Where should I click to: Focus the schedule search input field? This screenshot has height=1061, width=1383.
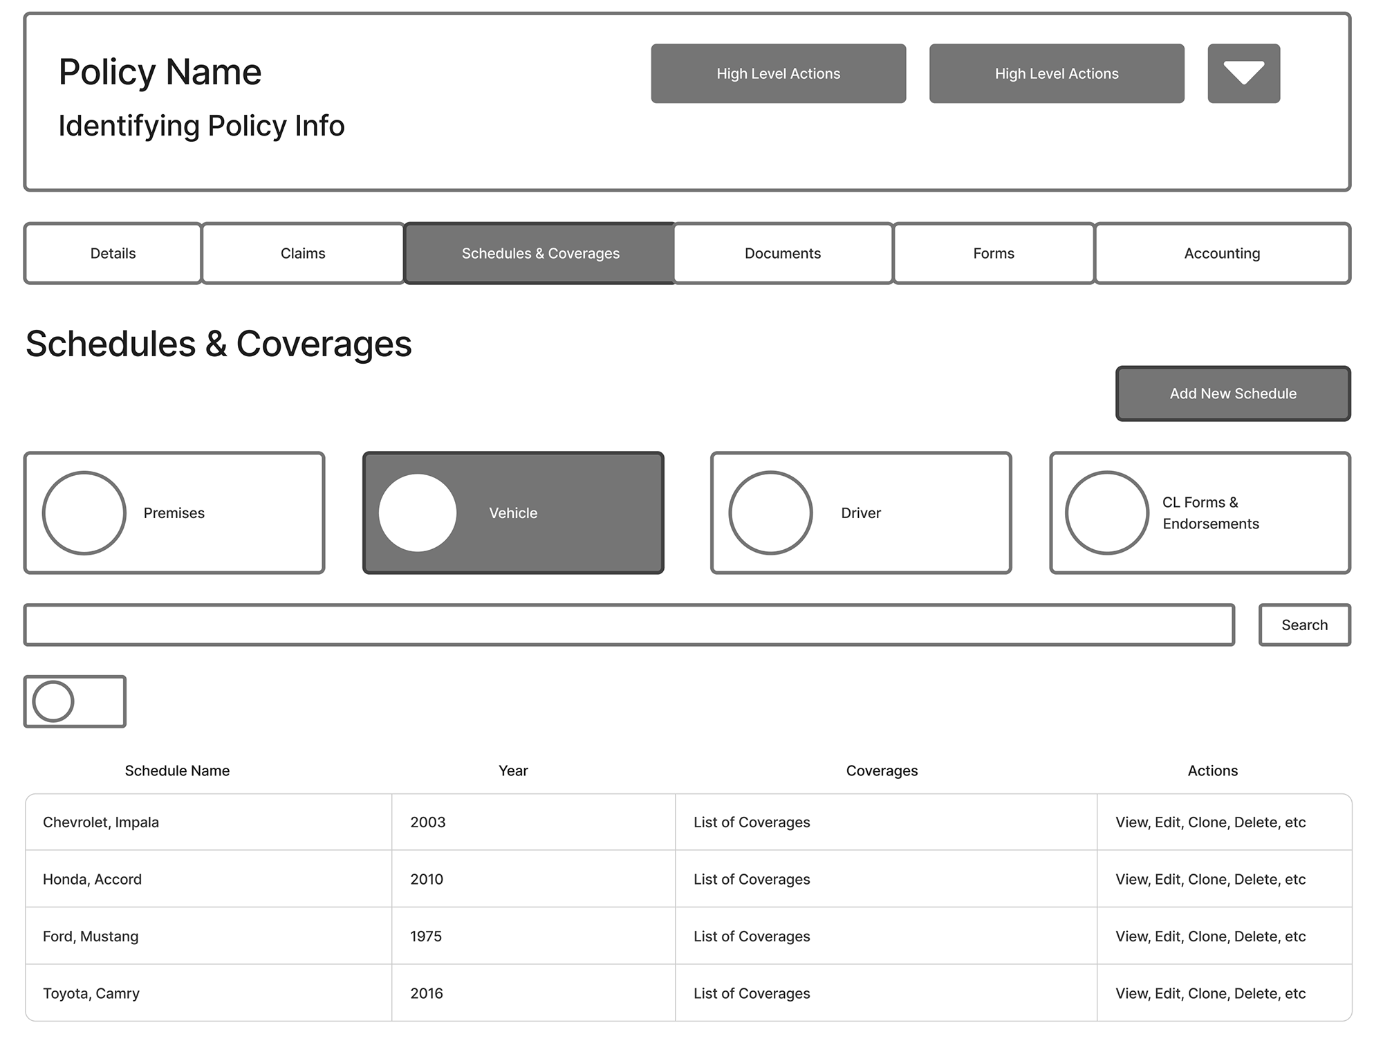(629, 625)
